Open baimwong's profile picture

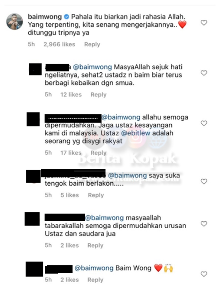click(x=14, y=22)
